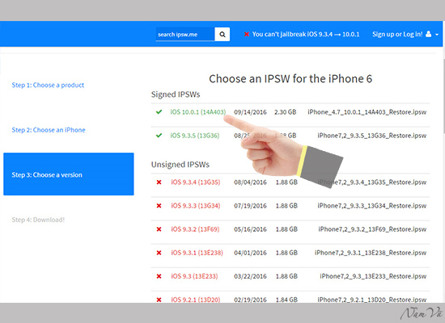Click the 09/14/2016 release date
Image resolution: width=445 pixels, height=323 pixels.
tap(250, 112)
